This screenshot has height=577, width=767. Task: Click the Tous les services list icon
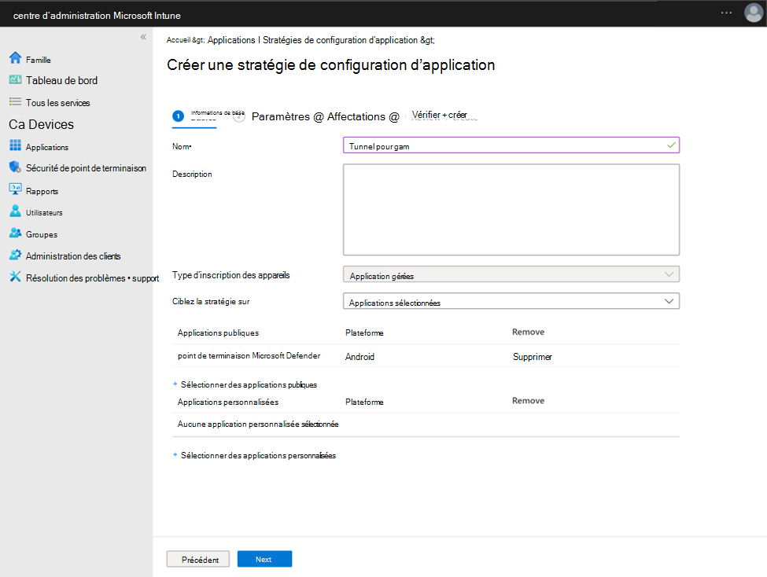point(15,101)
